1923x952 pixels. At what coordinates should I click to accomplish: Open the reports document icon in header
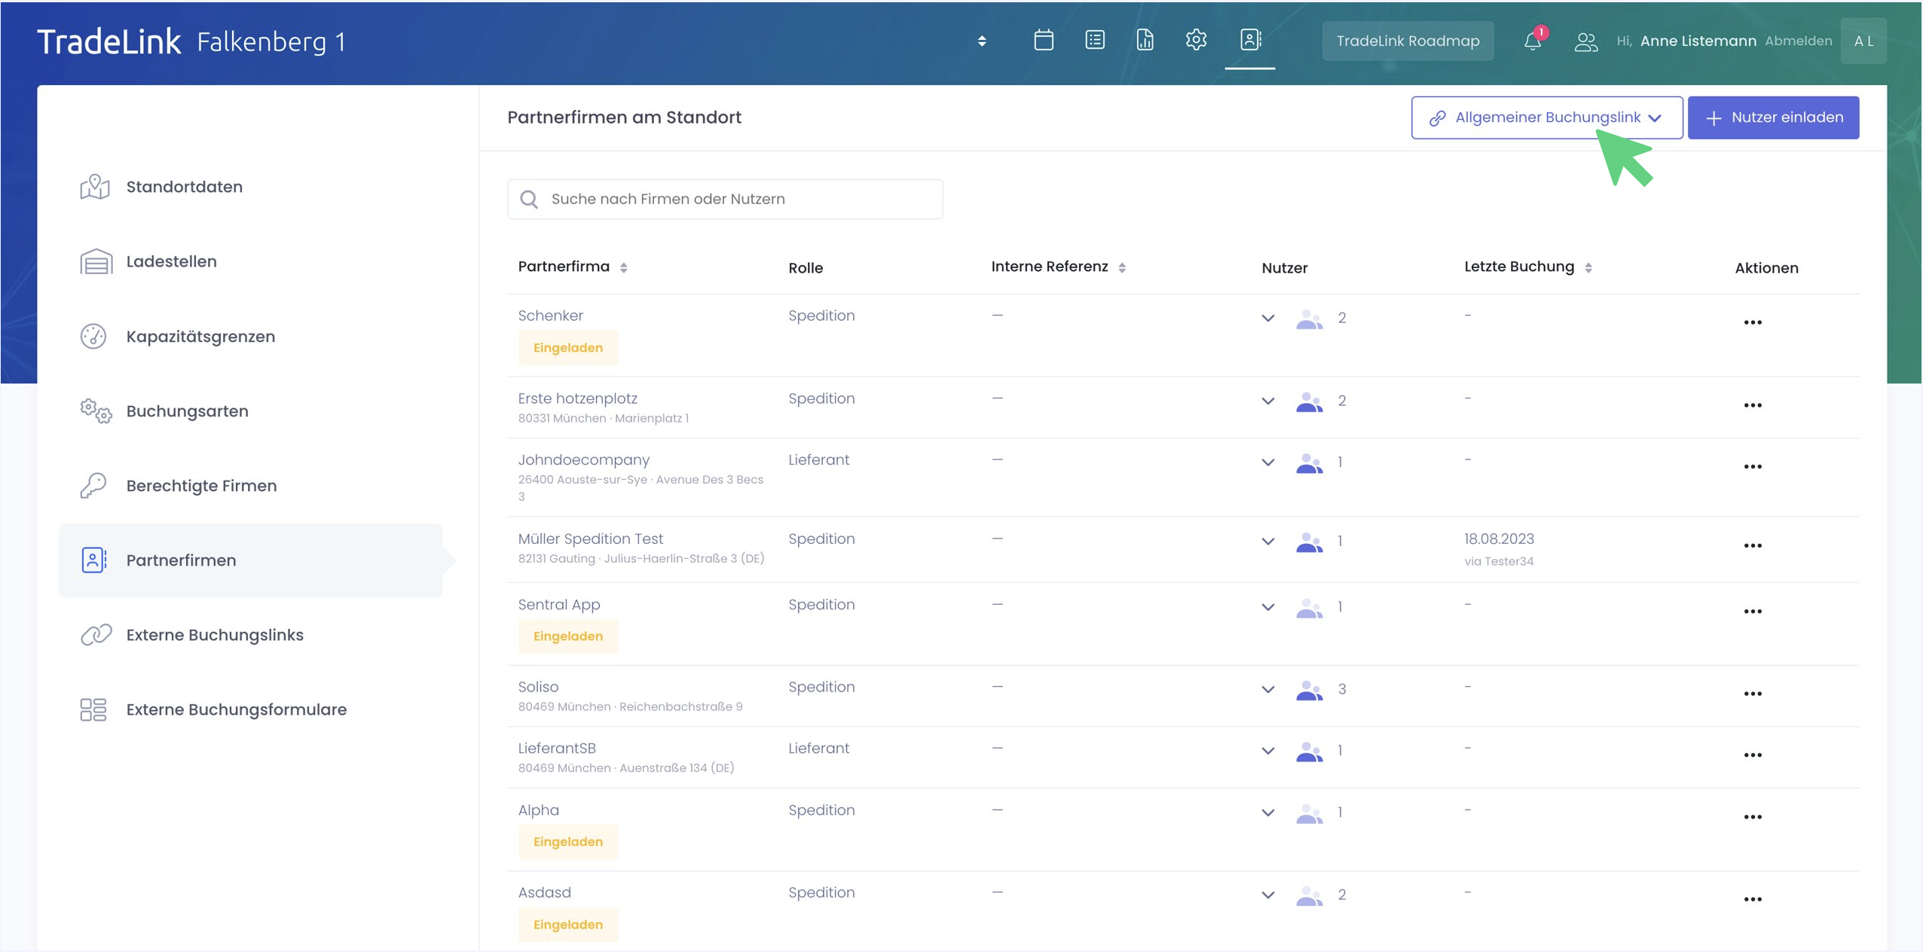1145,40
